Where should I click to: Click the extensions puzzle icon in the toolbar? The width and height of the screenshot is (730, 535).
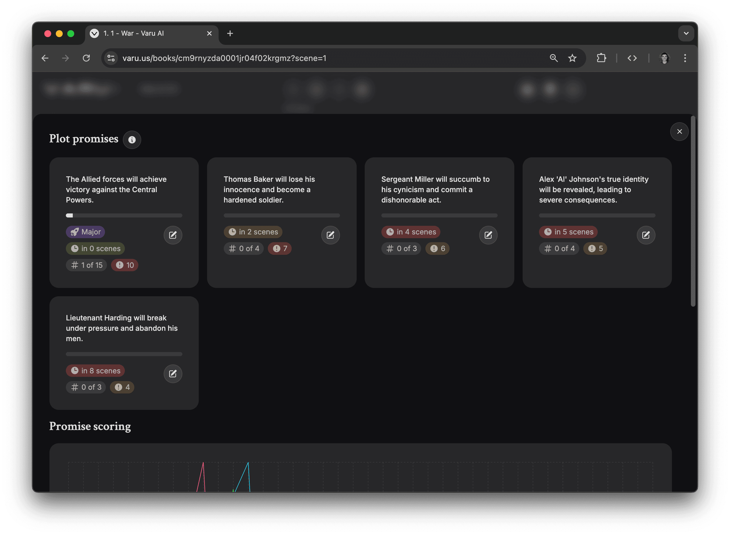pyautogui.click(x=601, y=58)
